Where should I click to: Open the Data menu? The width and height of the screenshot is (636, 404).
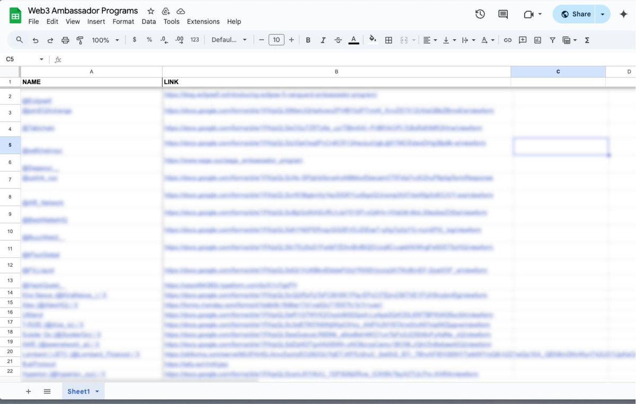click(149, 22)
